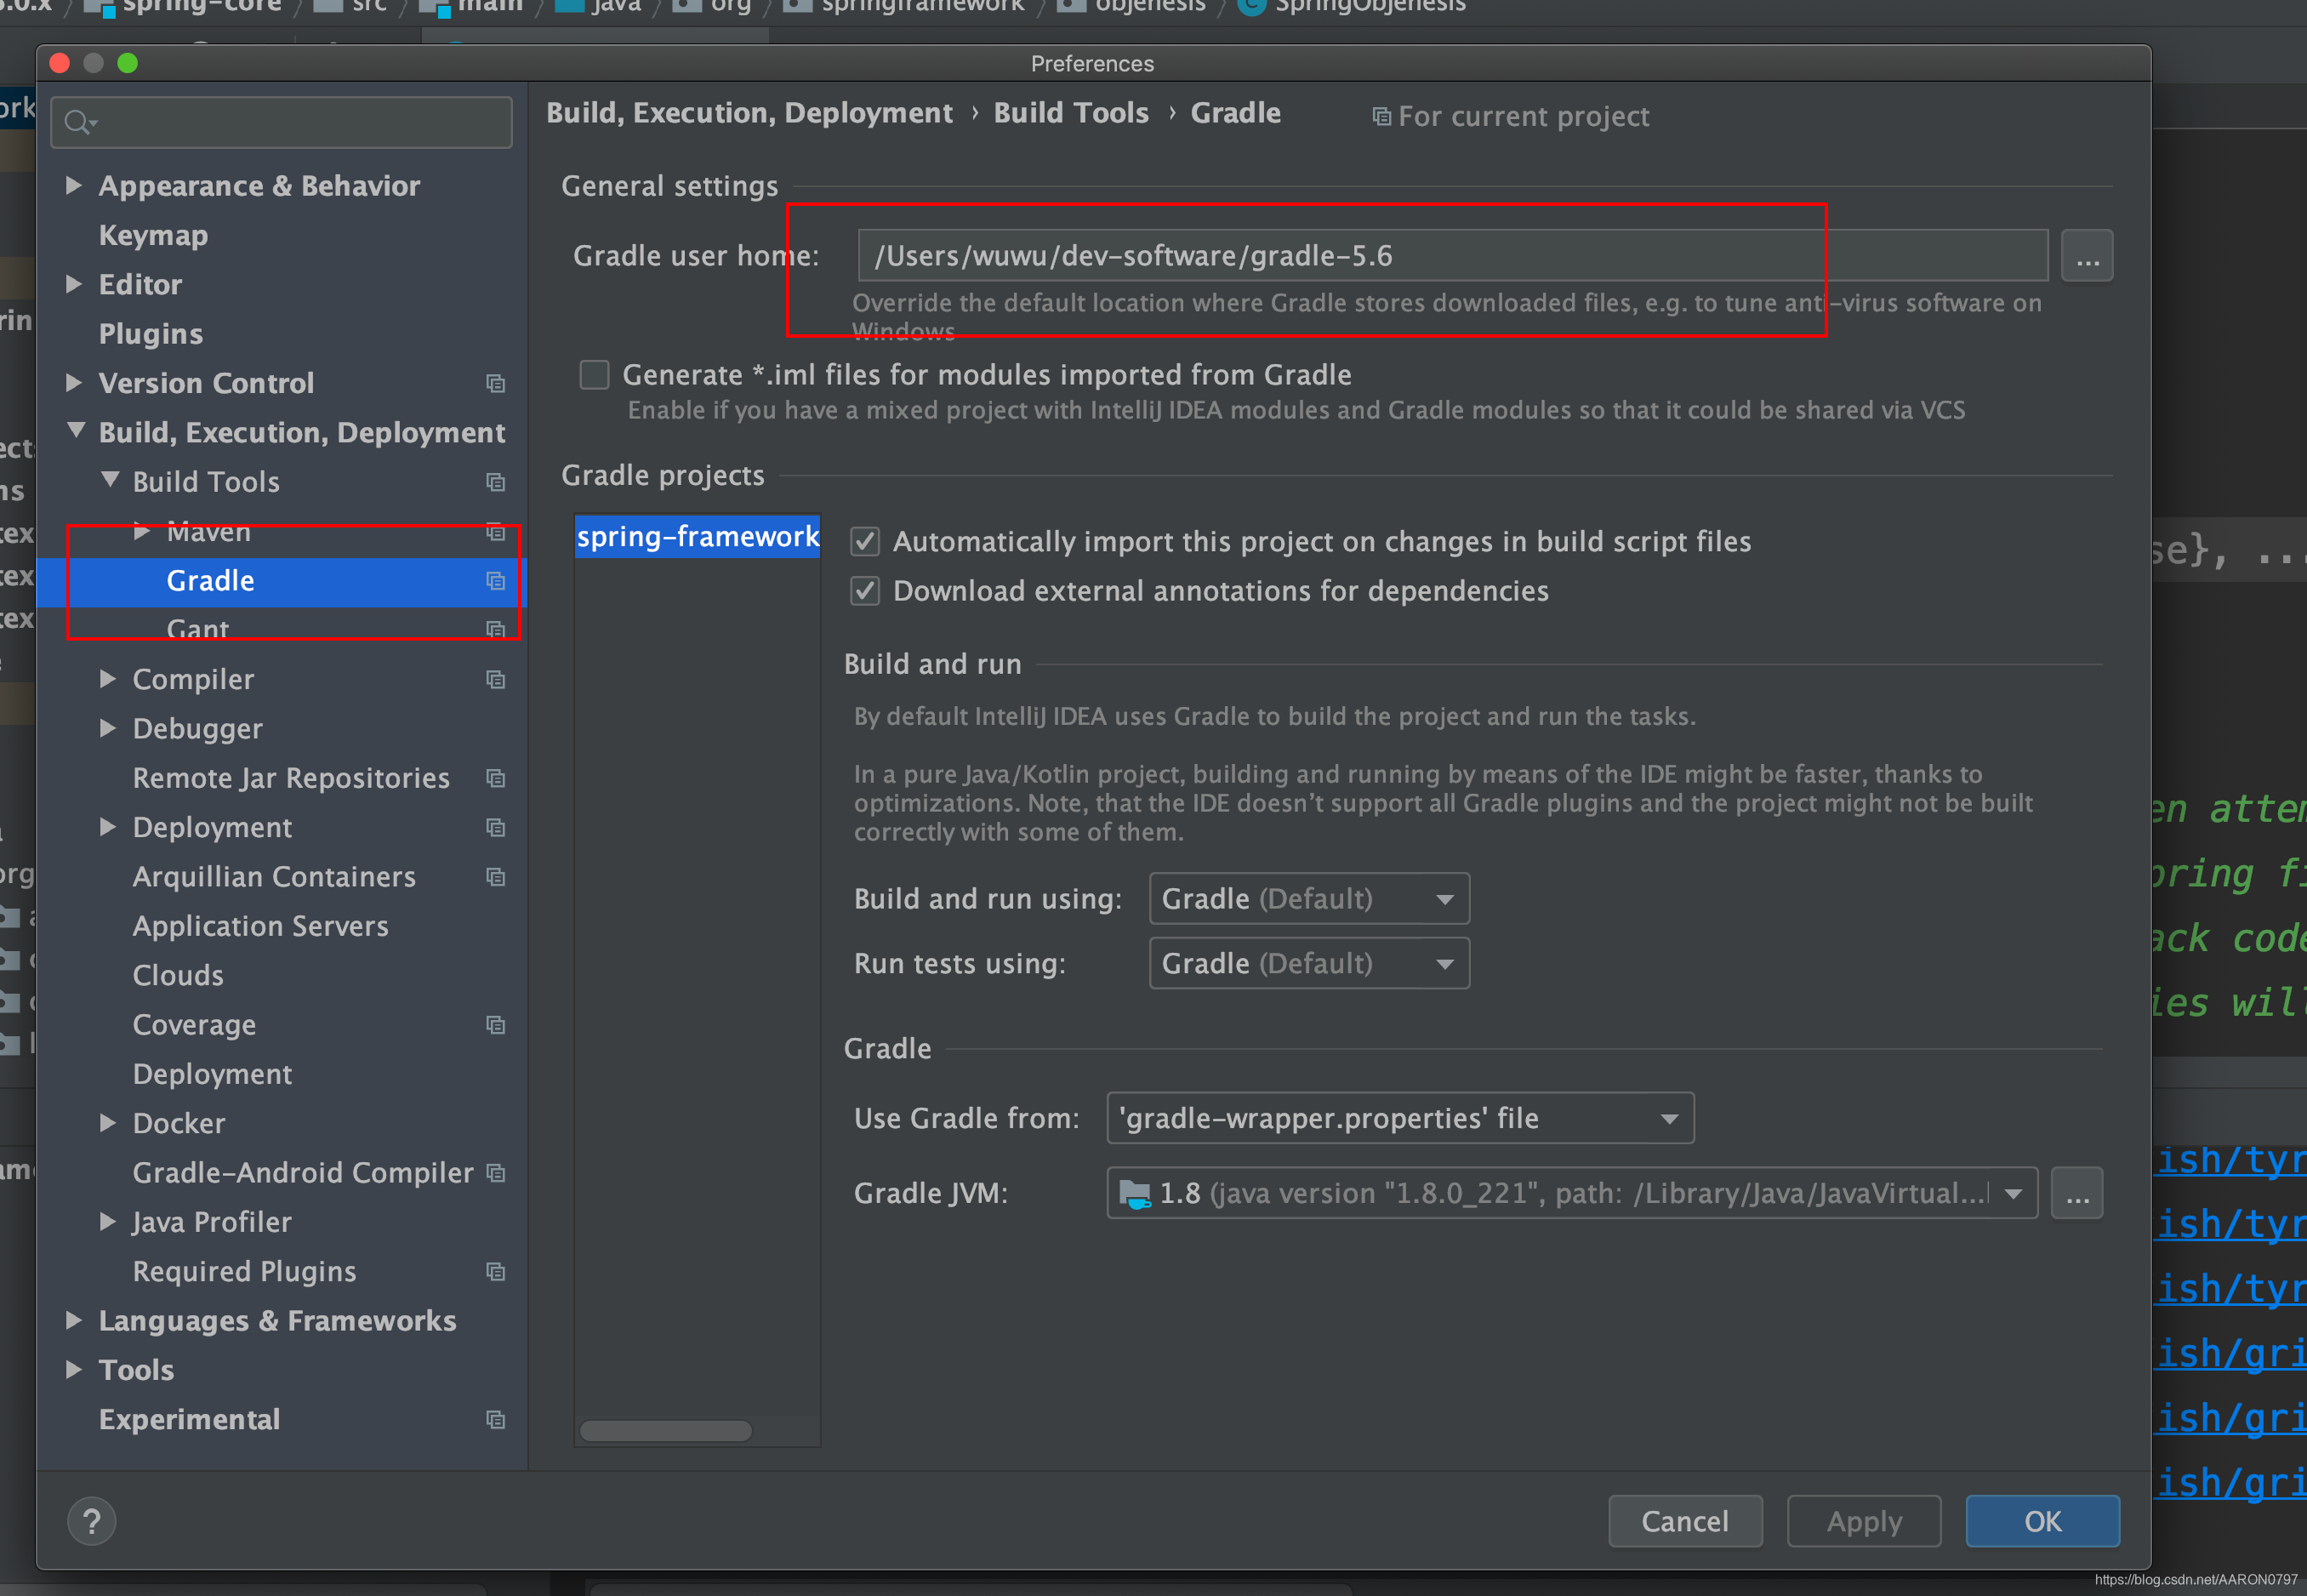Toggle Download external annotations for dependencies
The image size is (2307, 1596).
tap(865, 591)
